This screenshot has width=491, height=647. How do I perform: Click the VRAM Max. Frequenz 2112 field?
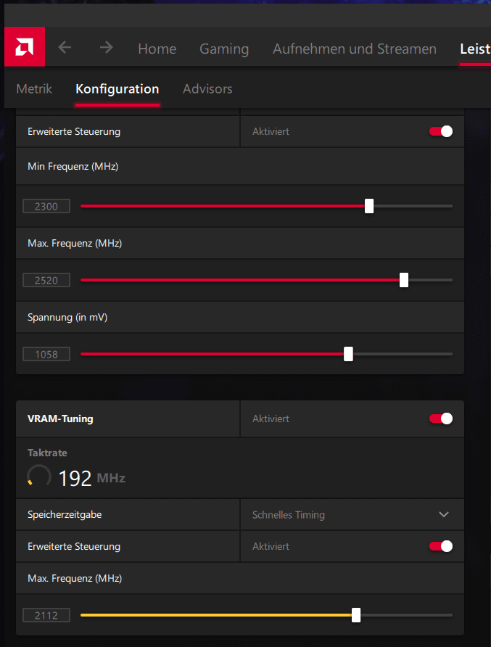(x=46, y=615)
